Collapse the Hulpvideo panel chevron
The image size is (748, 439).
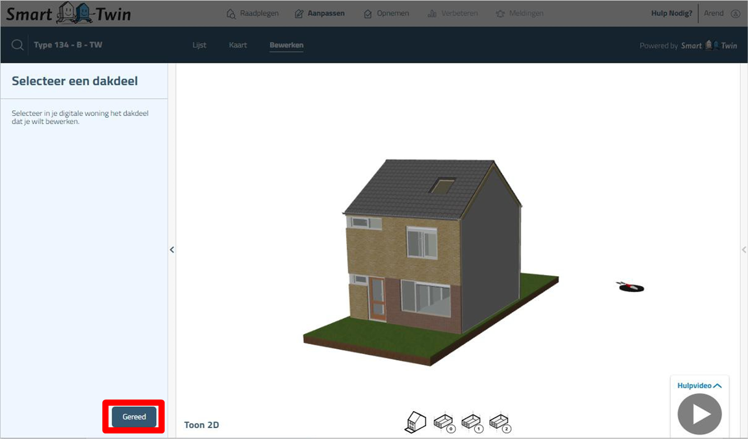(x=717, y=386)
